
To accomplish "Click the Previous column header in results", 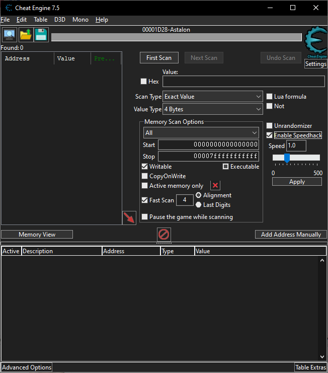I will 106,58.
